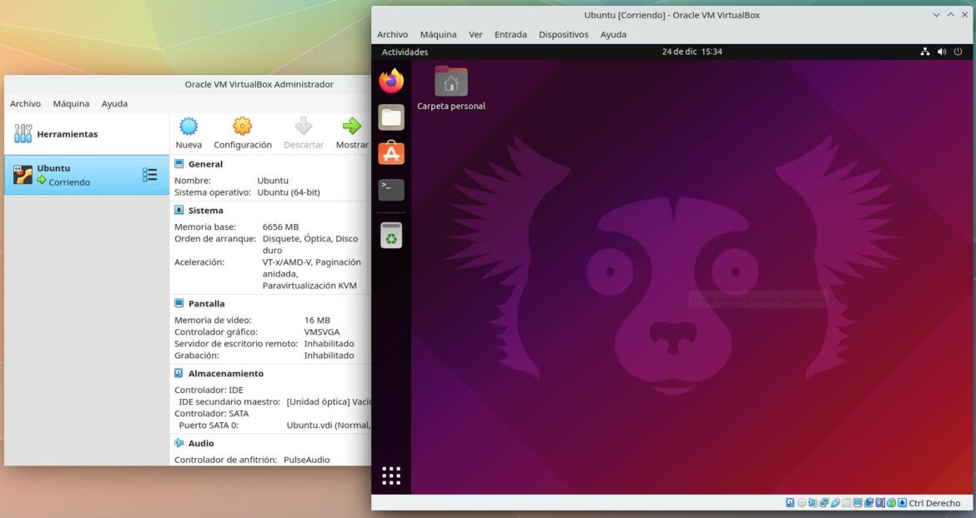Viewport: 976px width, 518px height.
Task: Click the Pantalla section heading link
Action: (x=206, y=304)
